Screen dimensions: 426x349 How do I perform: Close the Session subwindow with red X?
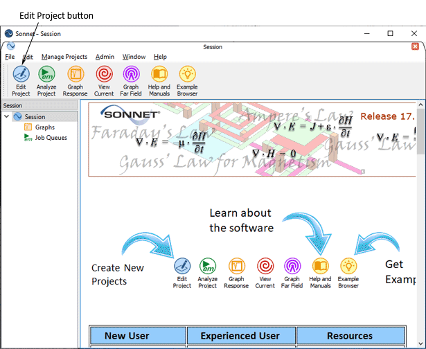[x=415, y=46]
